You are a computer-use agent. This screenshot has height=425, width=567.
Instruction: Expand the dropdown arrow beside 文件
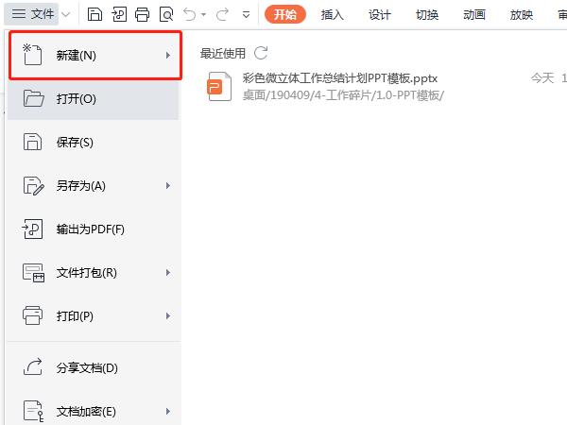65,14
